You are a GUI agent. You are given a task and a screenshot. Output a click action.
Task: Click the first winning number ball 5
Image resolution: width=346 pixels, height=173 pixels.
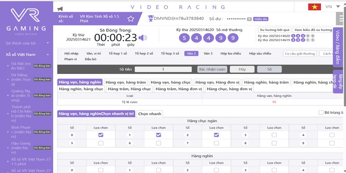184,38
